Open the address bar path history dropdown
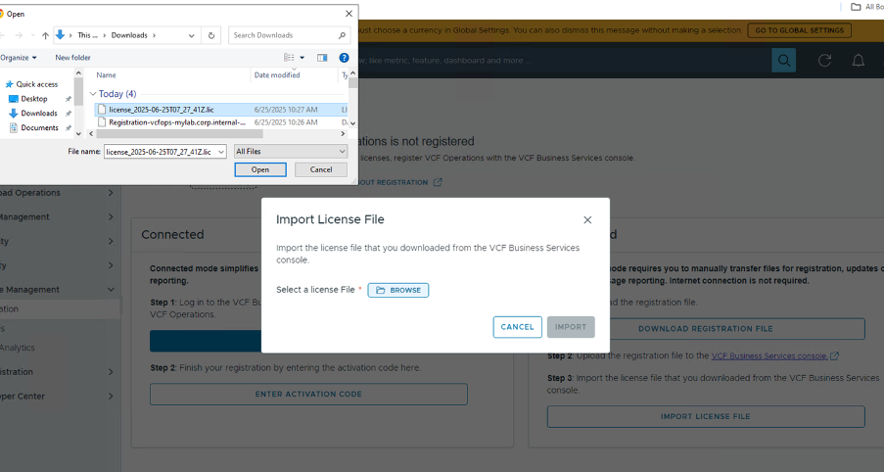885x472 pixels. point(191,35)
